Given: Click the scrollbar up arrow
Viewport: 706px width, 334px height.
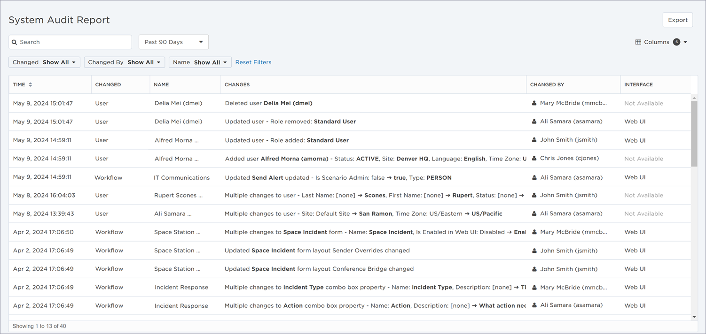Looking at the screenshot, I should 694,97.
